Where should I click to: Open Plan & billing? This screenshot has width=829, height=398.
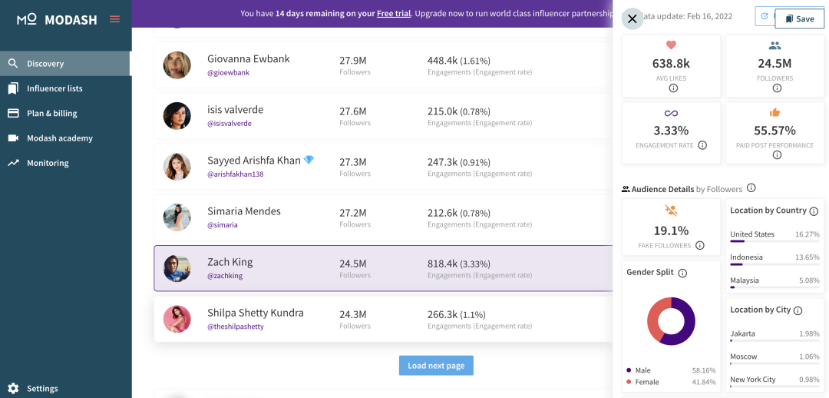(x=52, y=114)
